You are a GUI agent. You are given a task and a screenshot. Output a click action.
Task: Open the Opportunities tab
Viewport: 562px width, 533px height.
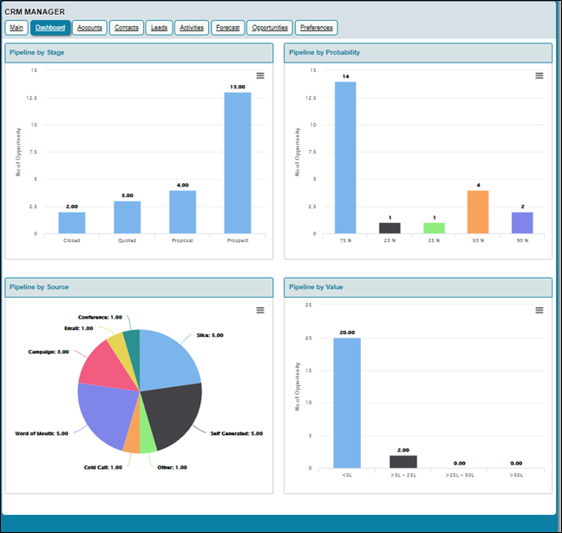click(x=270, y=28)
